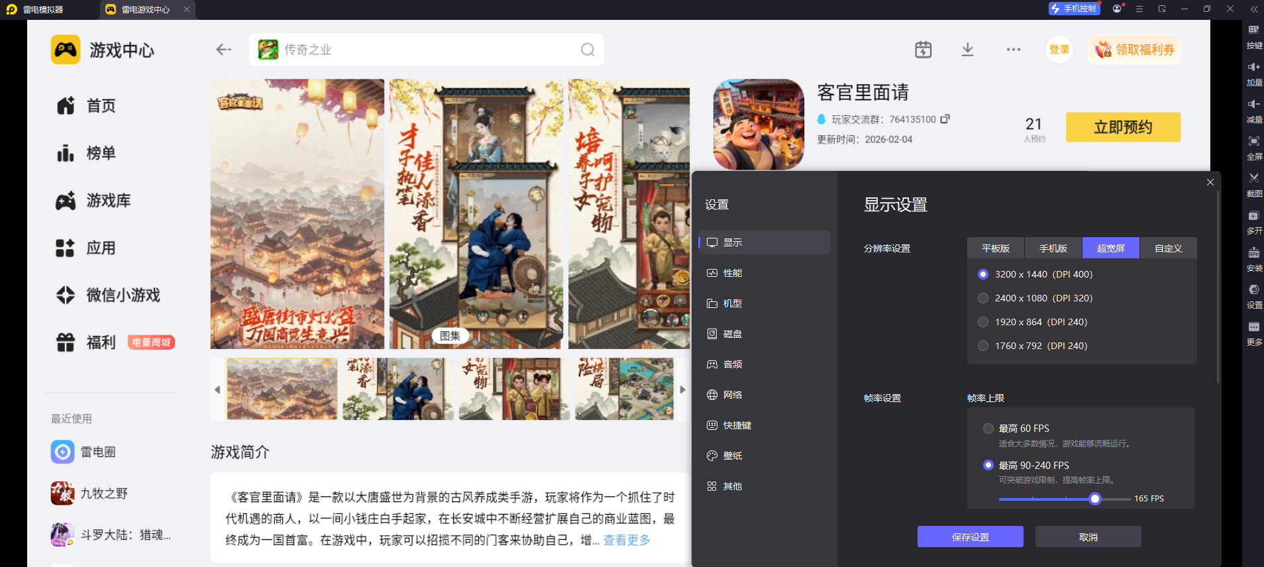The width and height of the screenshot is (1264, 567).
Task: Open 快捷键 settings category
Action: 764,425
